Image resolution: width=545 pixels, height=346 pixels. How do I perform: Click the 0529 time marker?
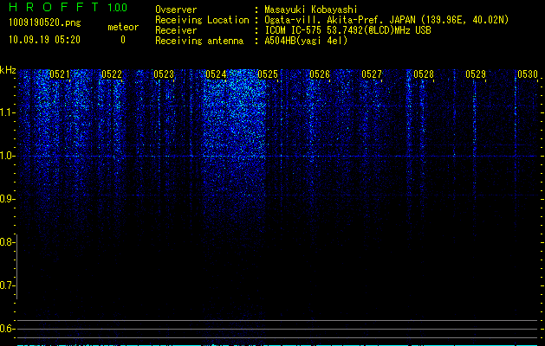pos(476,74)
